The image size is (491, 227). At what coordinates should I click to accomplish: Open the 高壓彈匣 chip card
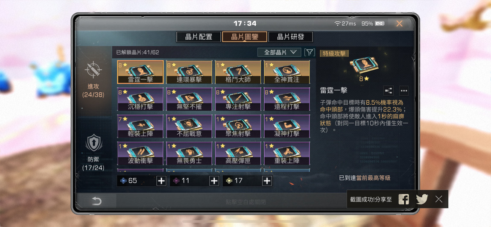[238, 153]
